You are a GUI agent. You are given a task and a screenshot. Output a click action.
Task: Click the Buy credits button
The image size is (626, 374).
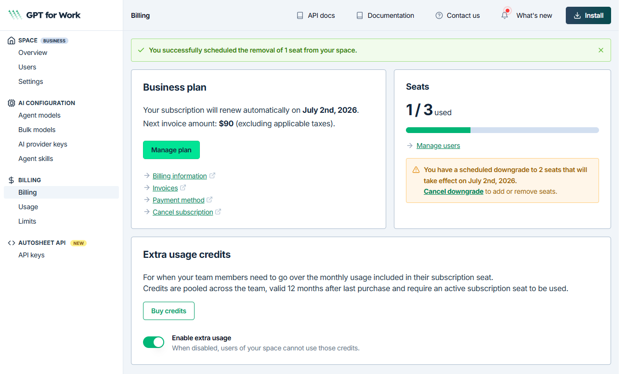tap(169, 311)
